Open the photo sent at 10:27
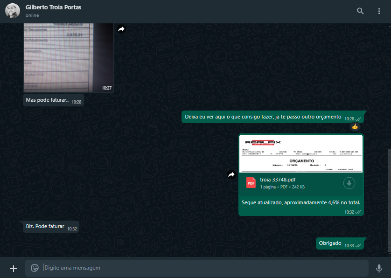 68,56
